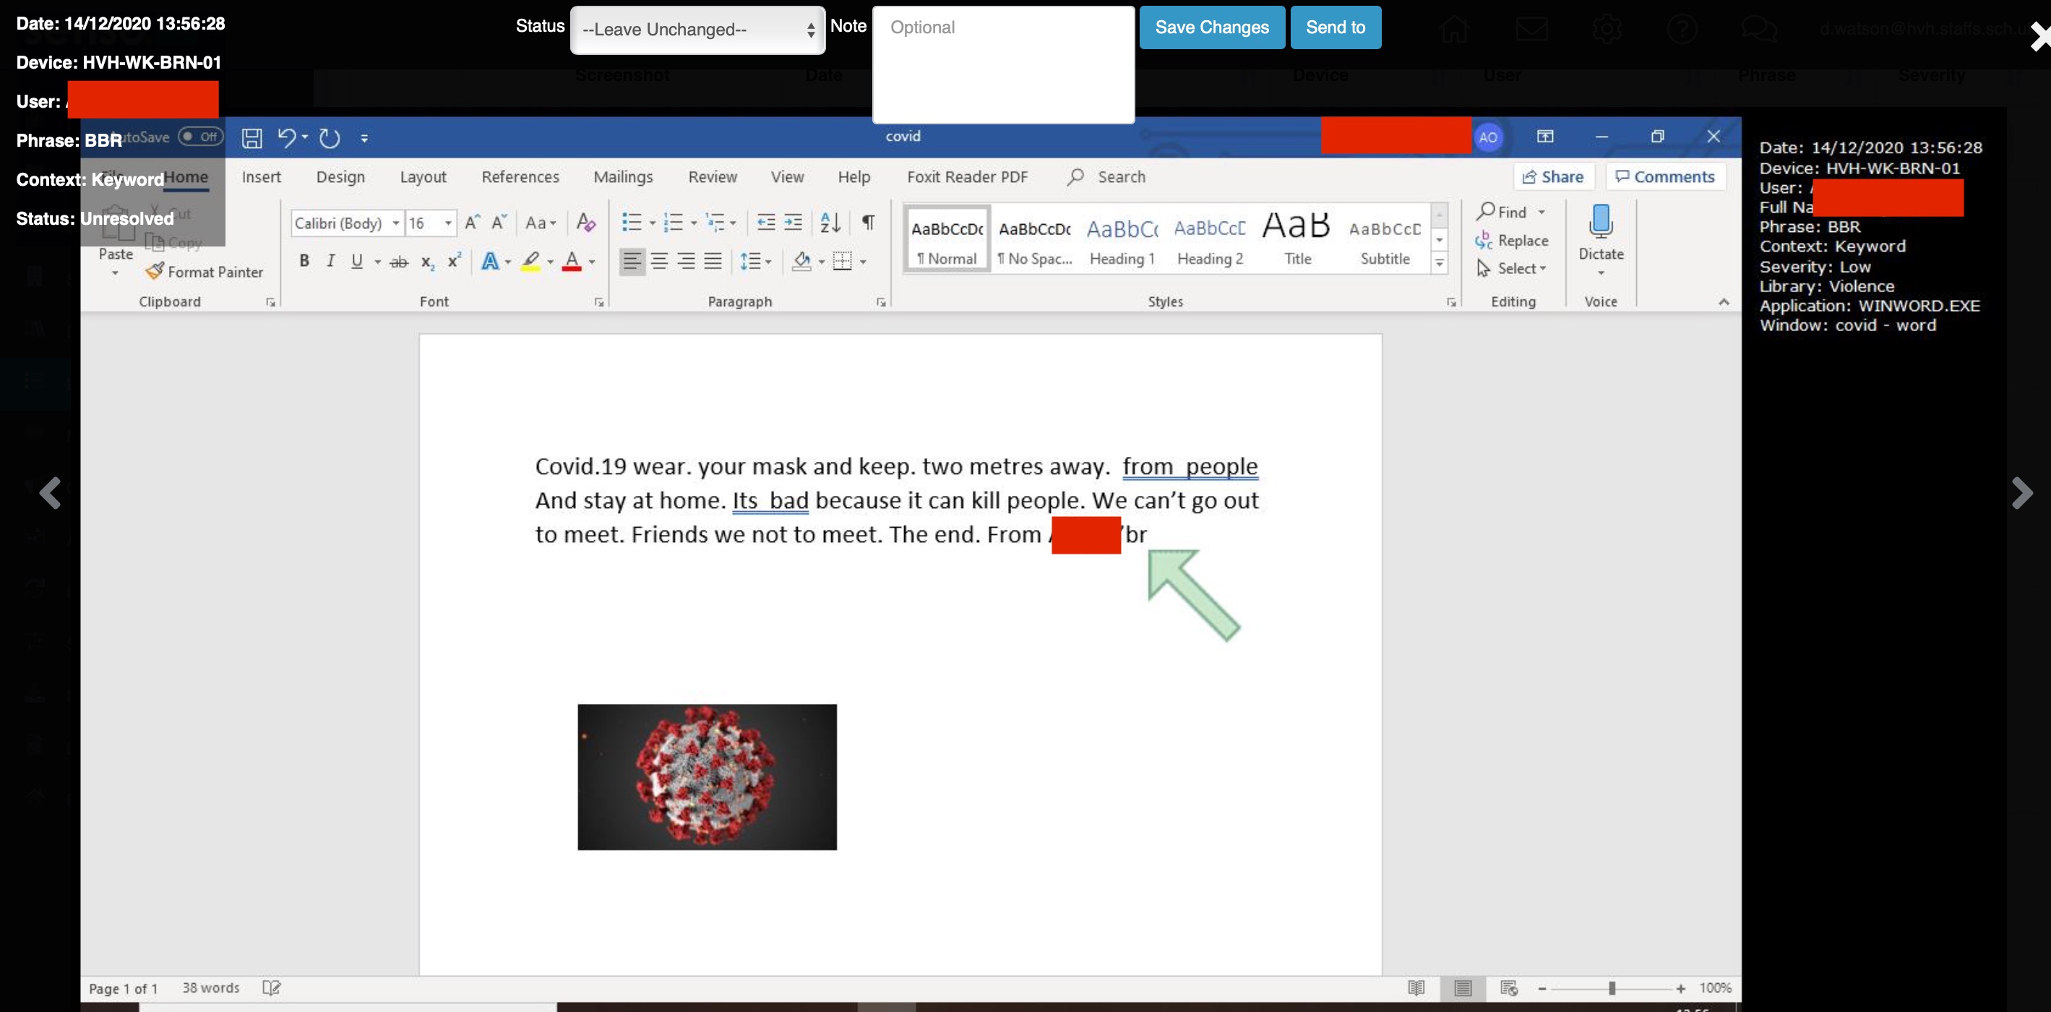Open the Insert tab
The height and width of the screenshot is (1012, 2051).
pos(261,177)
